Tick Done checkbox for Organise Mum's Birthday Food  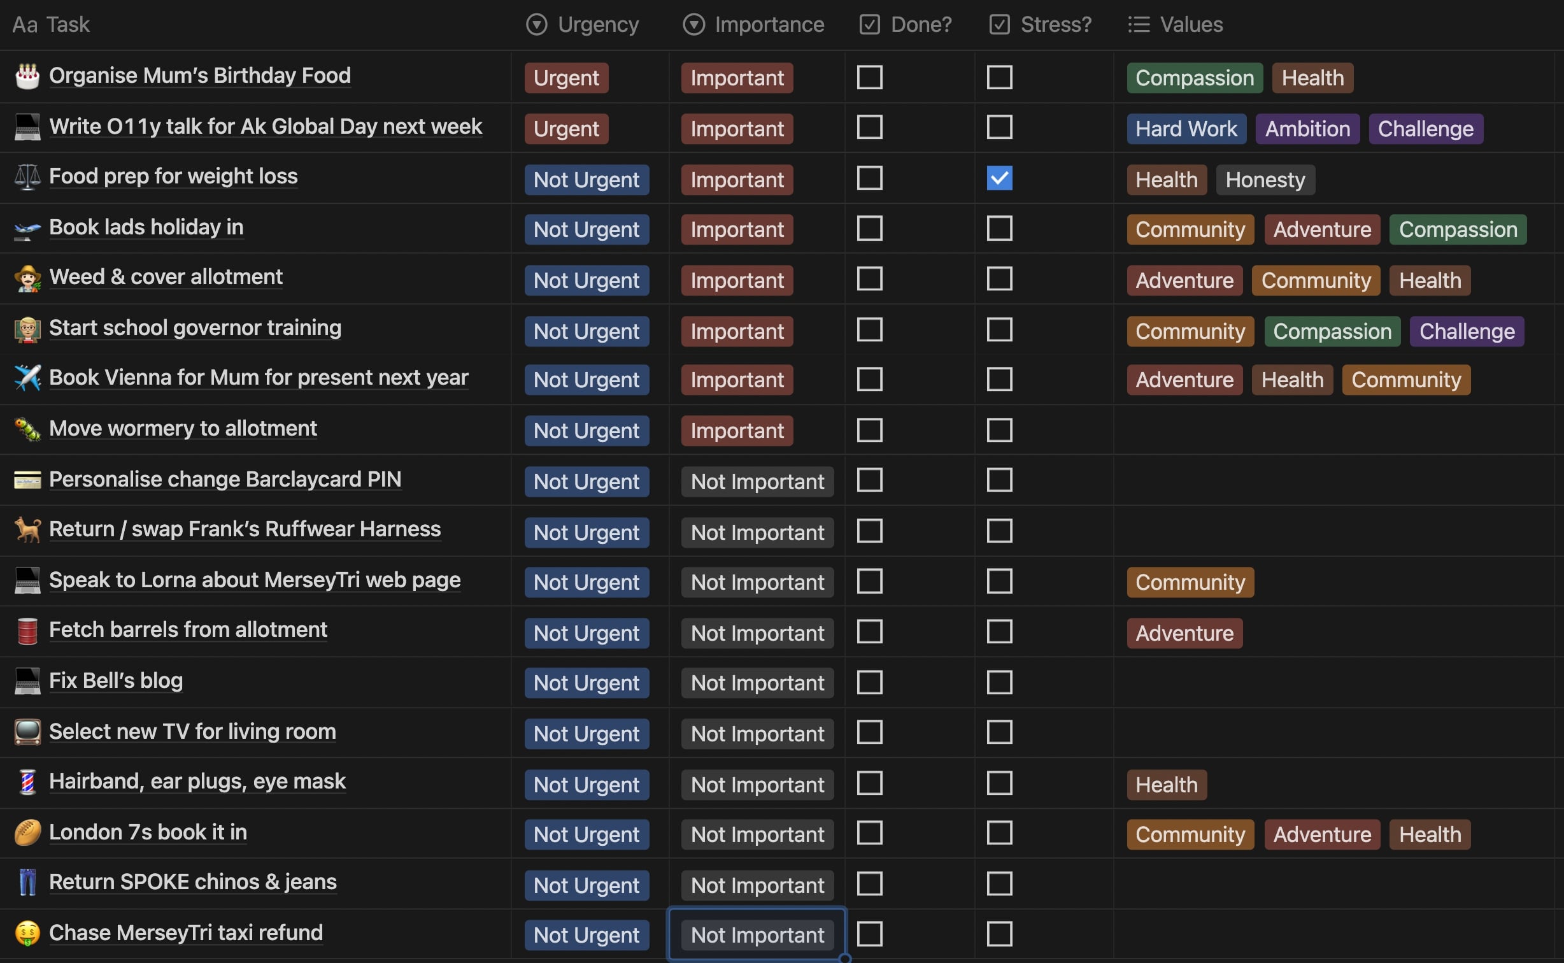tap(869, 78)
